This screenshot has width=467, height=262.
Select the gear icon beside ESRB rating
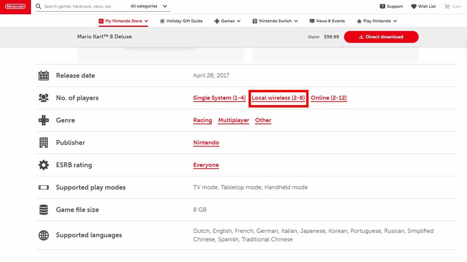pos(43,165)
